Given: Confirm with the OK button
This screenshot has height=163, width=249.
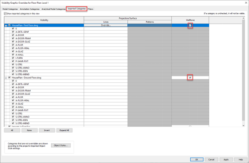Looking at the screenshot, I should (197, 160).
